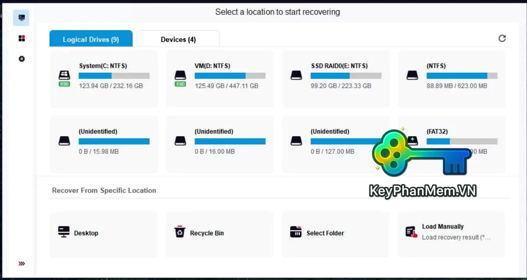Expand the sidebar with the triple-arrow button
This screenshot has width=527, height=280.
(x=21, y=263)
